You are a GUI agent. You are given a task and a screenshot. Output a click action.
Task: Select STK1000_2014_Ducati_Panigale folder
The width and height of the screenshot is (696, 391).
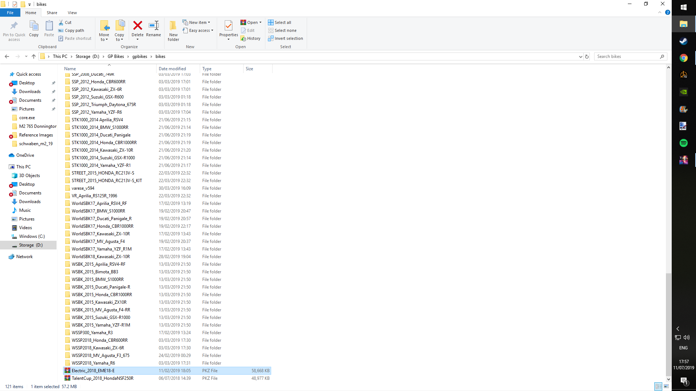click(x=101, y=135)
